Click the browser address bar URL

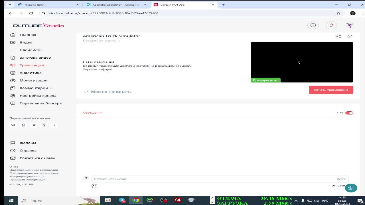click(104, 13)
